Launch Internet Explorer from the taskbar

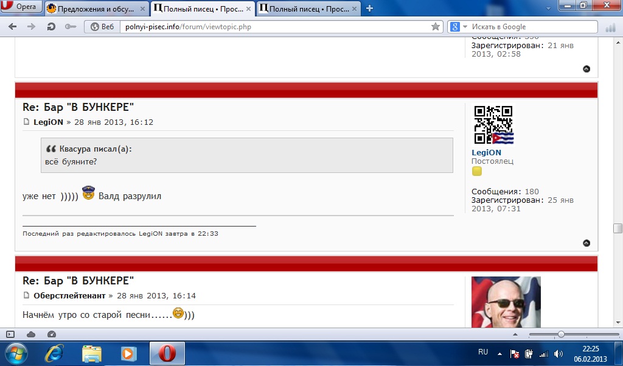coord(54,353)
